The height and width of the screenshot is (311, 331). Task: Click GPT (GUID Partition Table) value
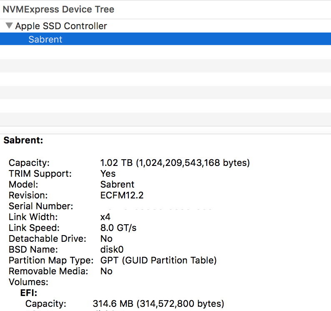[158, 260]
